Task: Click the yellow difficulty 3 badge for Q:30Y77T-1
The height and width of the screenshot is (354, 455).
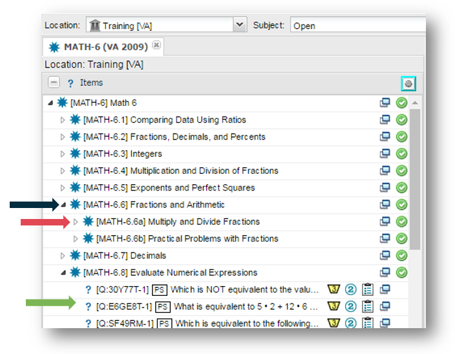Action: [333, 289]
